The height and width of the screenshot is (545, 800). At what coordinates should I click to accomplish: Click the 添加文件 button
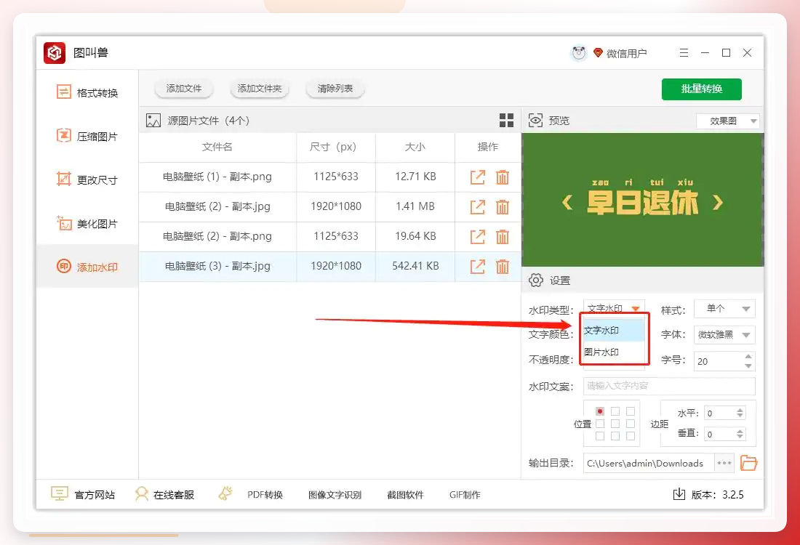click(184, 88)
